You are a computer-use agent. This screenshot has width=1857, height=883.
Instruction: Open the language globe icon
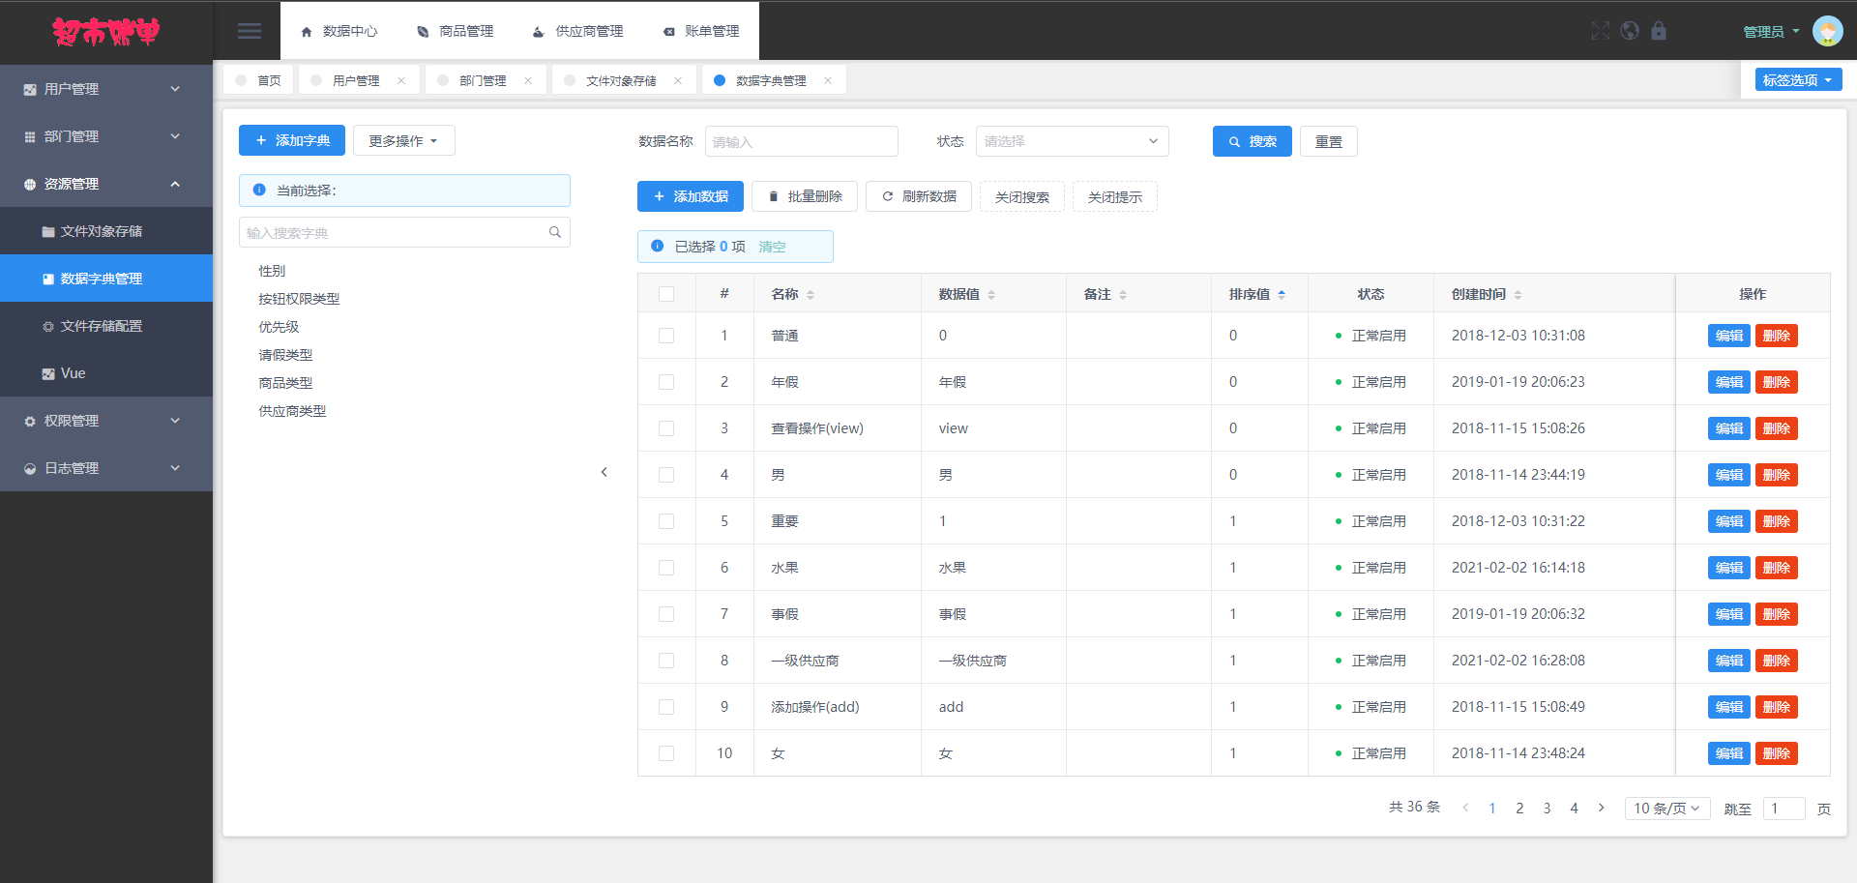point(1630,31)
